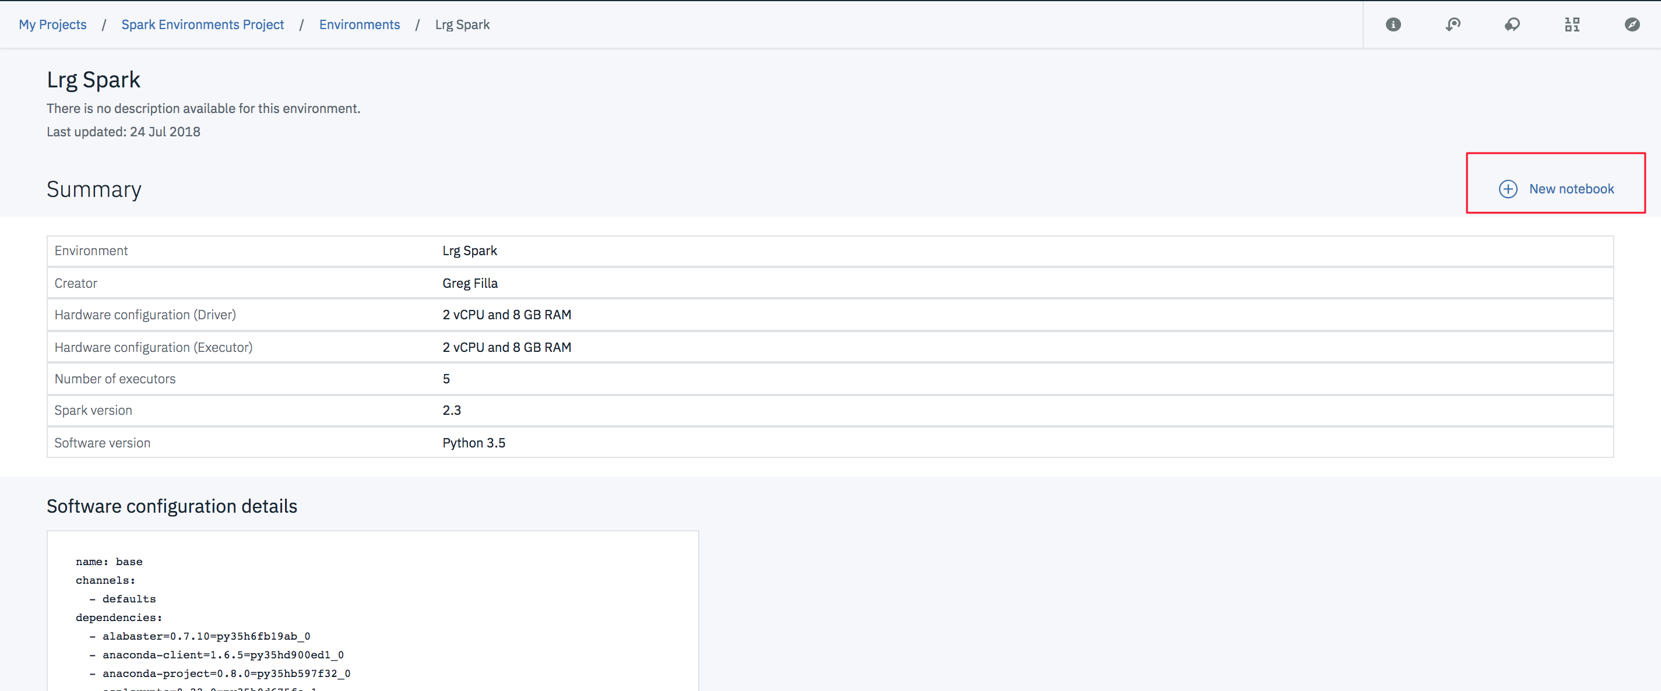Create a New notebook for Lrg Spark
Viewport: 1661px width, 691px height.
tap(1571, 189)
